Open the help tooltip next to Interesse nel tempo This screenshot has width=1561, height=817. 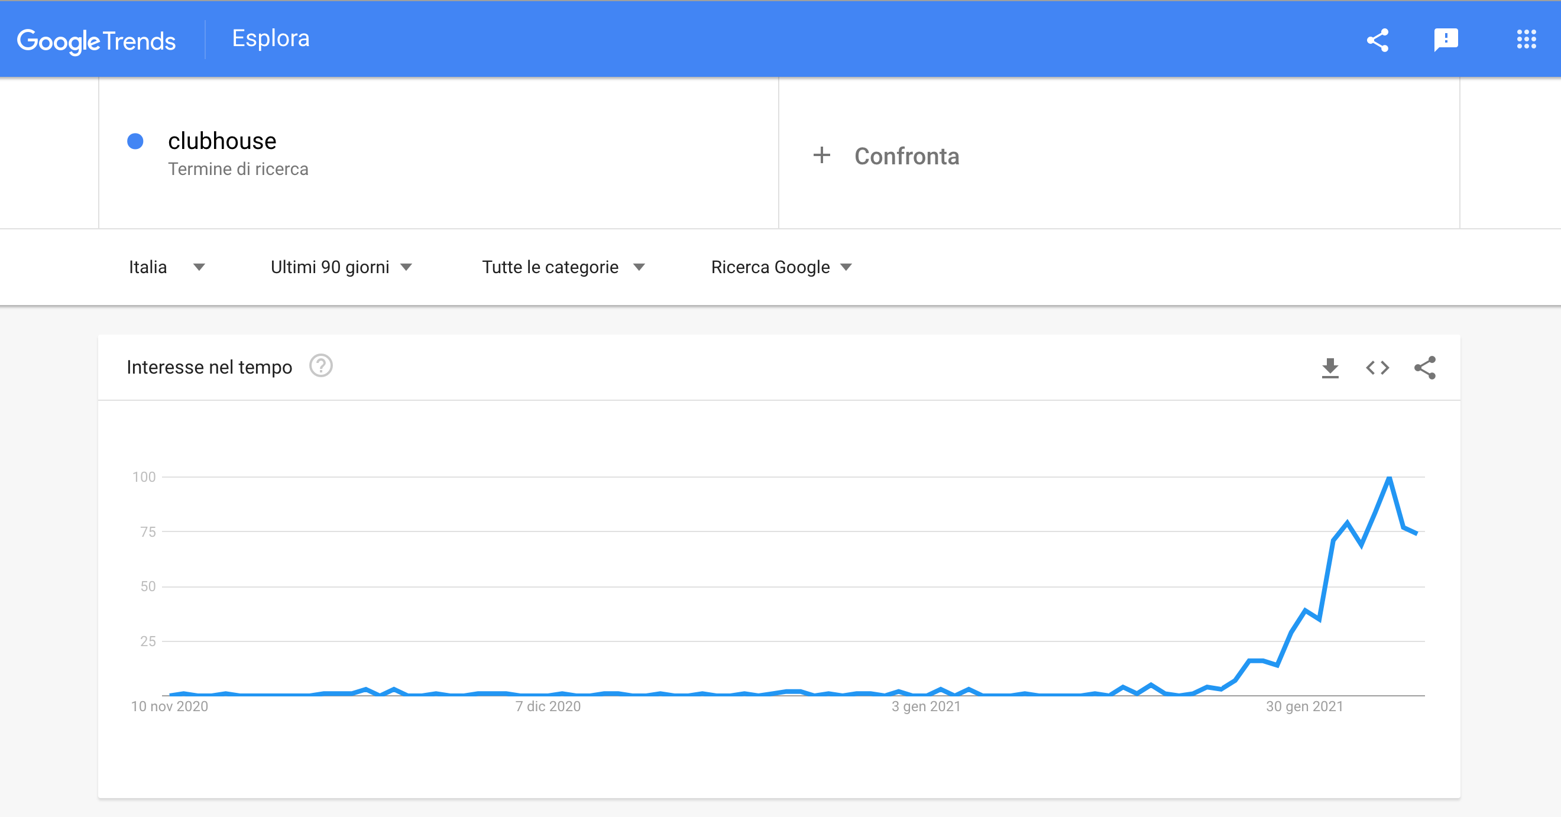point(321,367)
